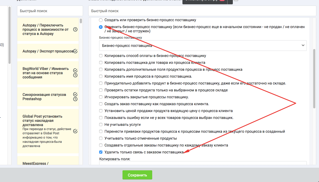
Task: Tick 'Установить ценой продажи продукта входящую цену'
Action: click(101, 111)
